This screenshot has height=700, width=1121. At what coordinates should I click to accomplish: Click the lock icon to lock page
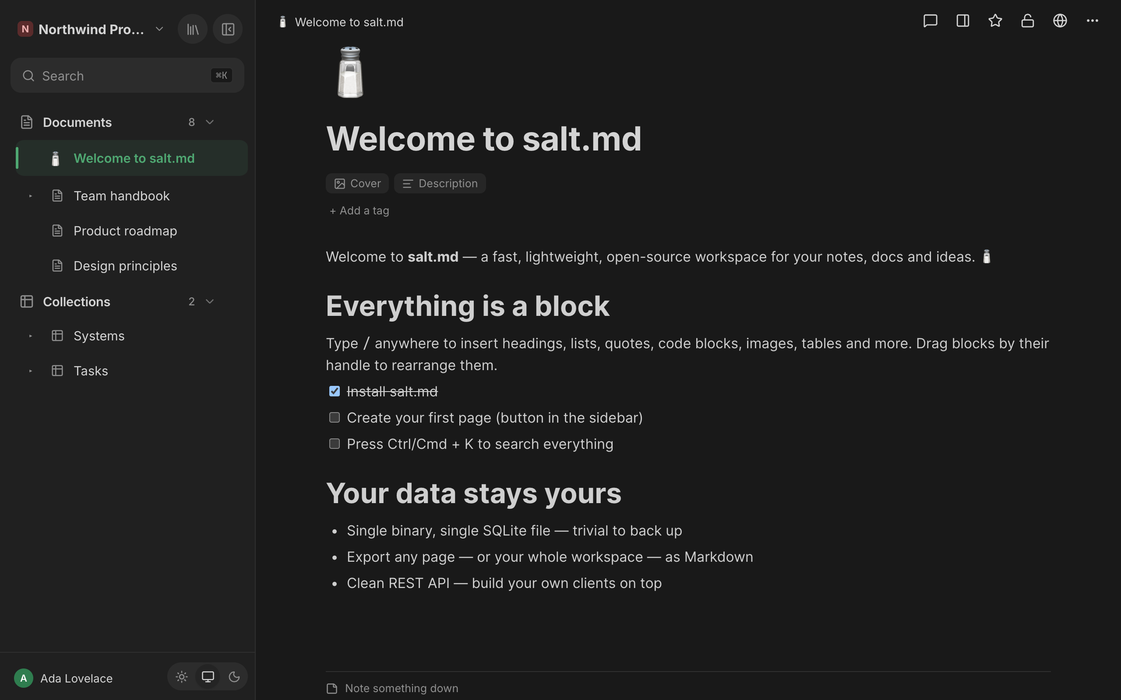[x=1027, y=21]
